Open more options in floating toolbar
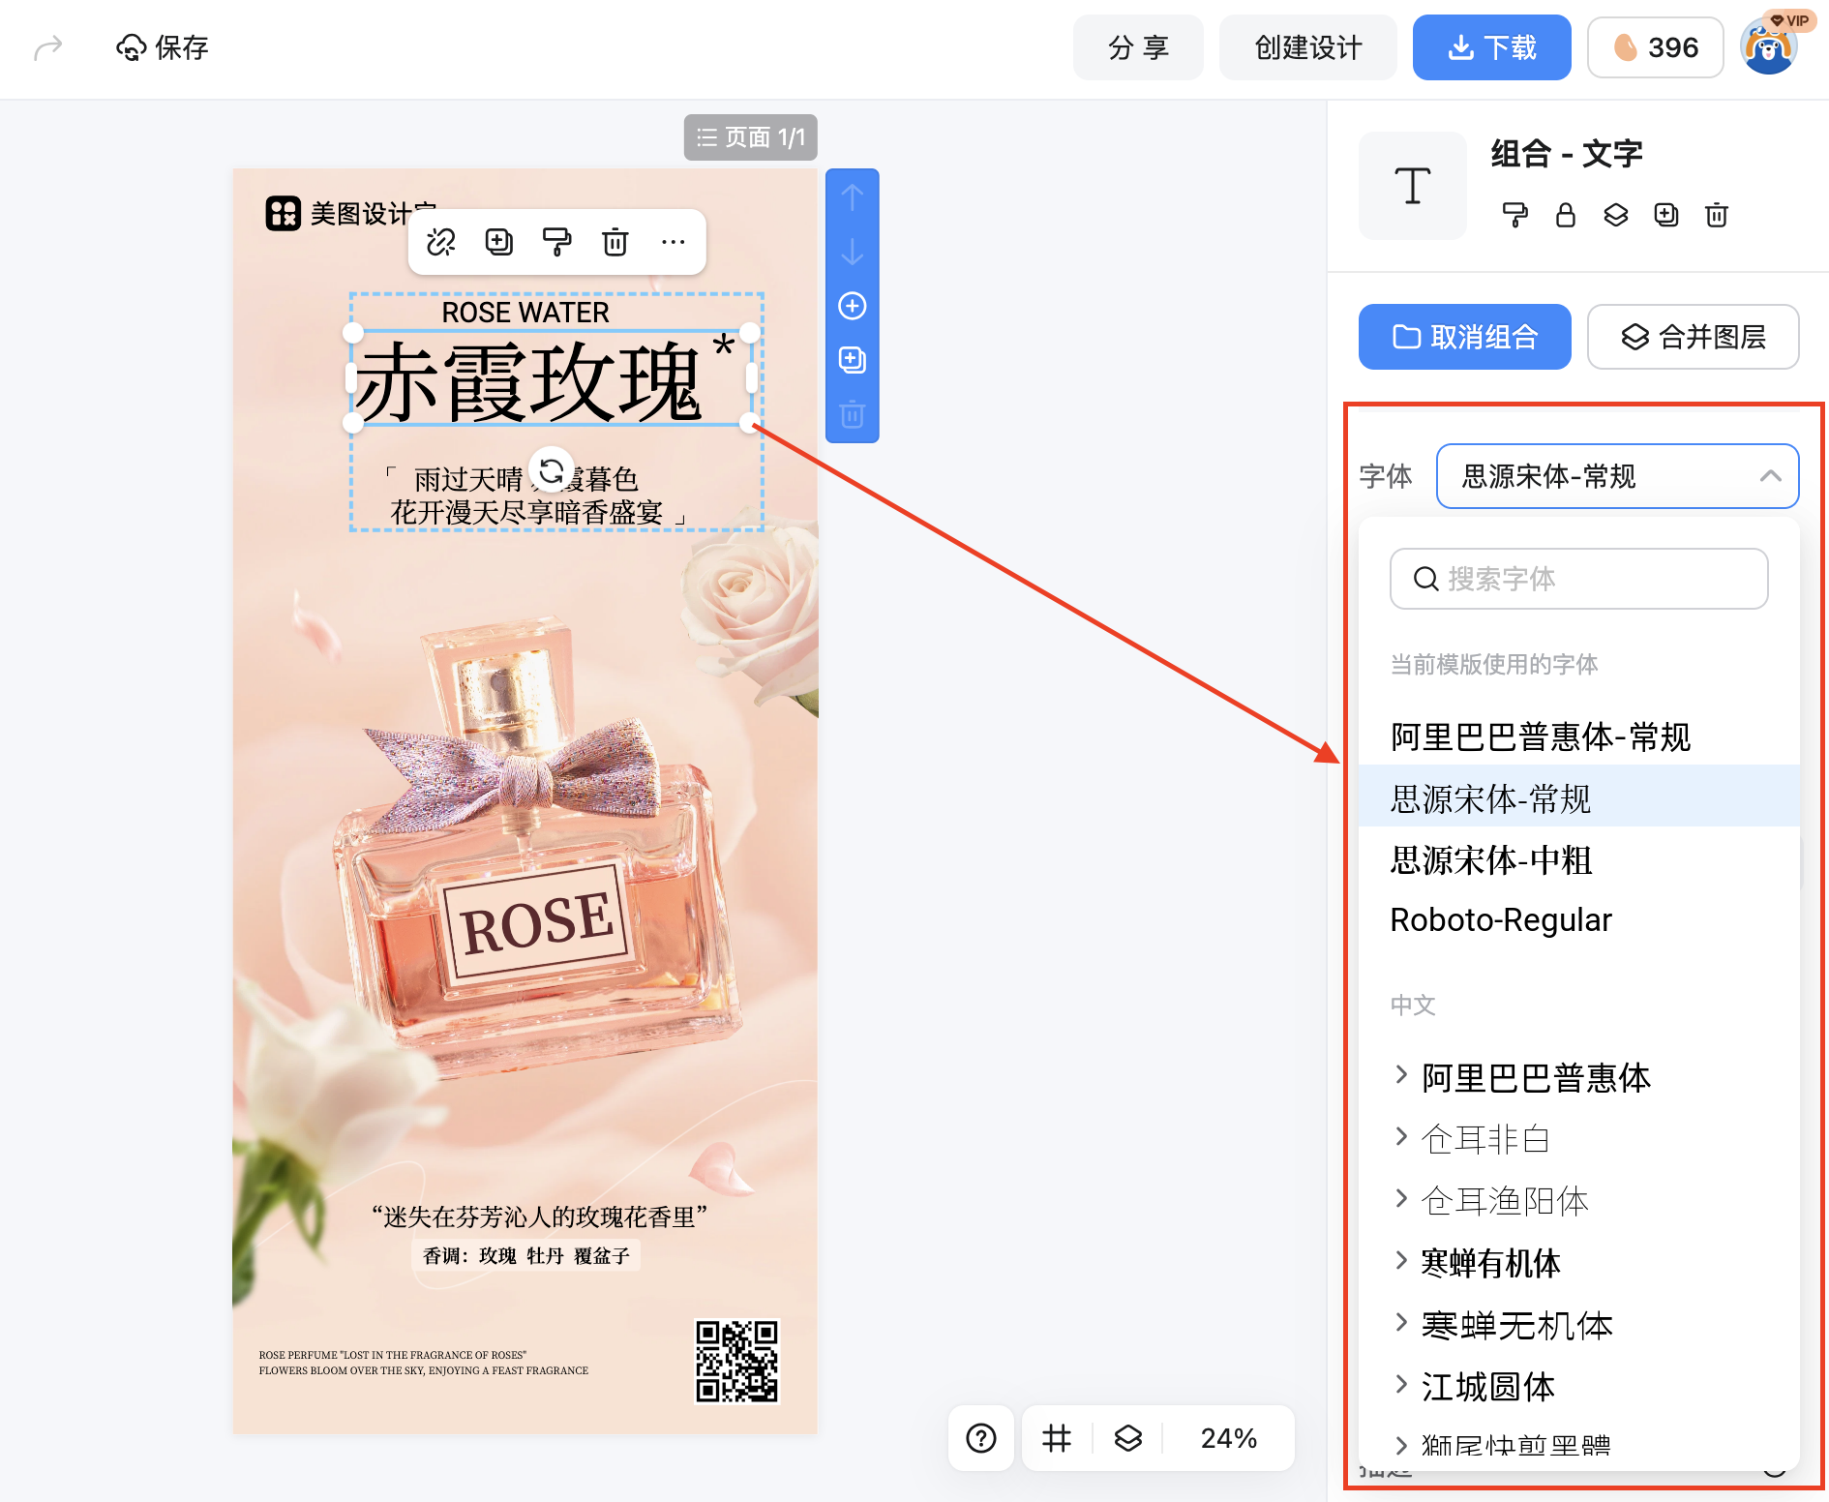Image resolution: width=1829 pixels, height=1502 pixels. pyautogui.click(x=673, y=242)
